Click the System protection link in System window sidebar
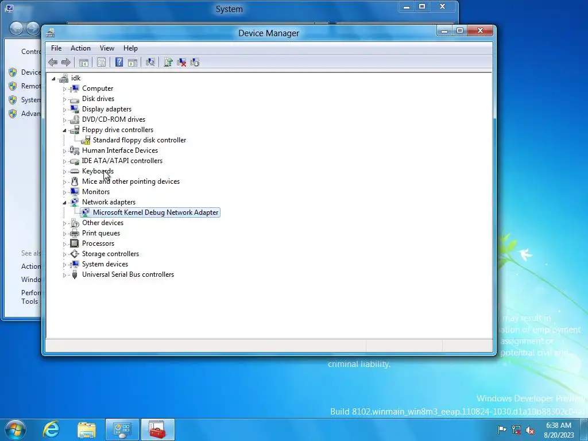 tap(31, 100)
